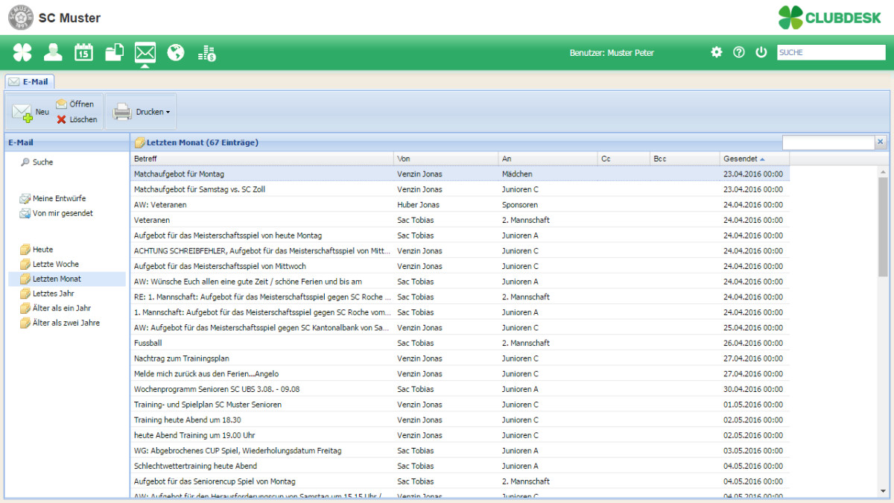The height and width of the screenshot is (503, 894).
Task: Open the finance module
Action: 206,52
